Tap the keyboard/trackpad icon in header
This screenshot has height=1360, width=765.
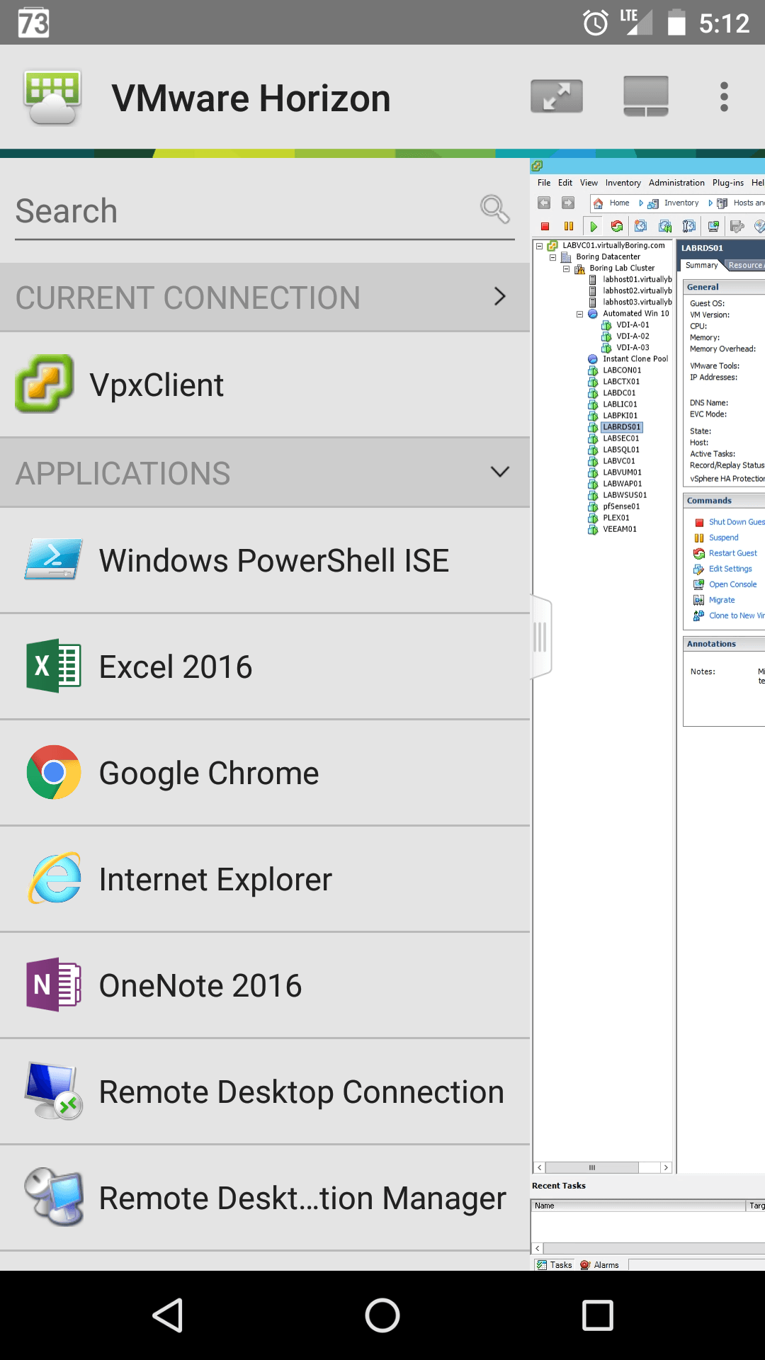pos(646,96)
